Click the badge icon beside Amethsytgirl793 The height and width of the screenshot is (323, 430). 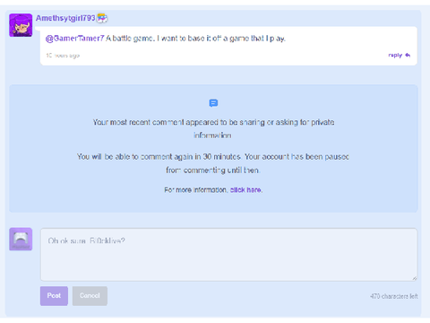click(x=102, y=18)
